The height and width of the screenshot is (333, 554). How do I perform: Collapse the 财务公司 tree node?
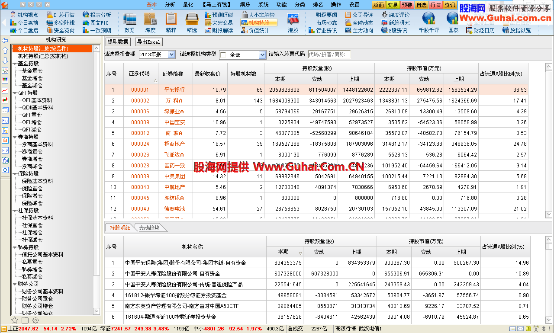tap(14, 284)
